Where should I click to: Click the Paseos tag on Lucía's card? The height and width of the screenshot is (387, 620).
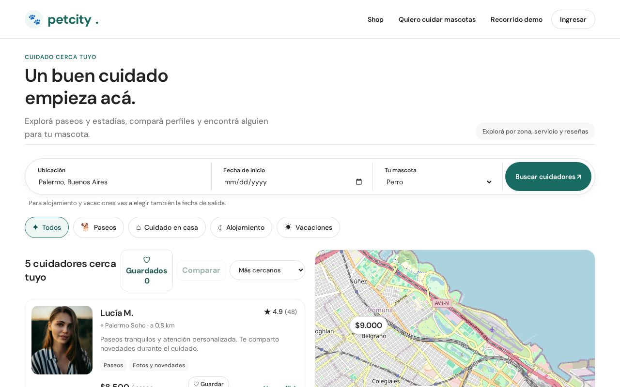pyautogui.click(x=113, y=365)
